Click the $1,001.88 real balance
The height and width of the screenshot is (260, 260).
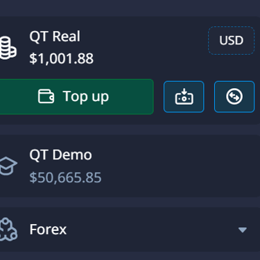pos(62,58)
